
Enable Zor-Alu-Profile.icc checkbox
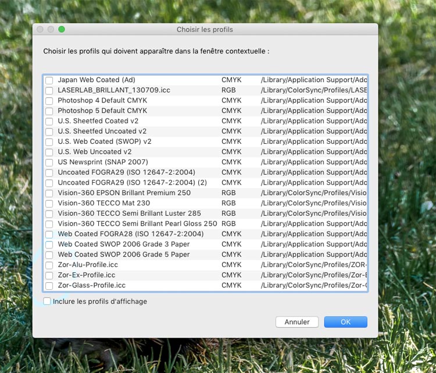[x=49, y=265]
